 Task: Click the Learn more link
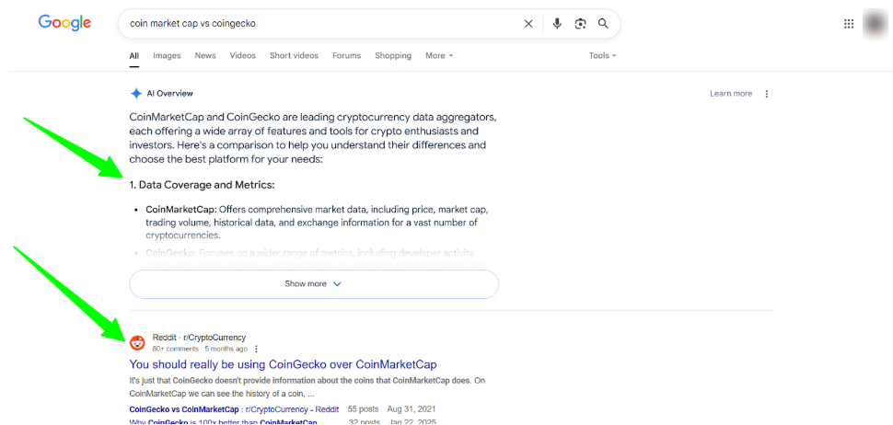pyautogui.click(x=731, y=94)
